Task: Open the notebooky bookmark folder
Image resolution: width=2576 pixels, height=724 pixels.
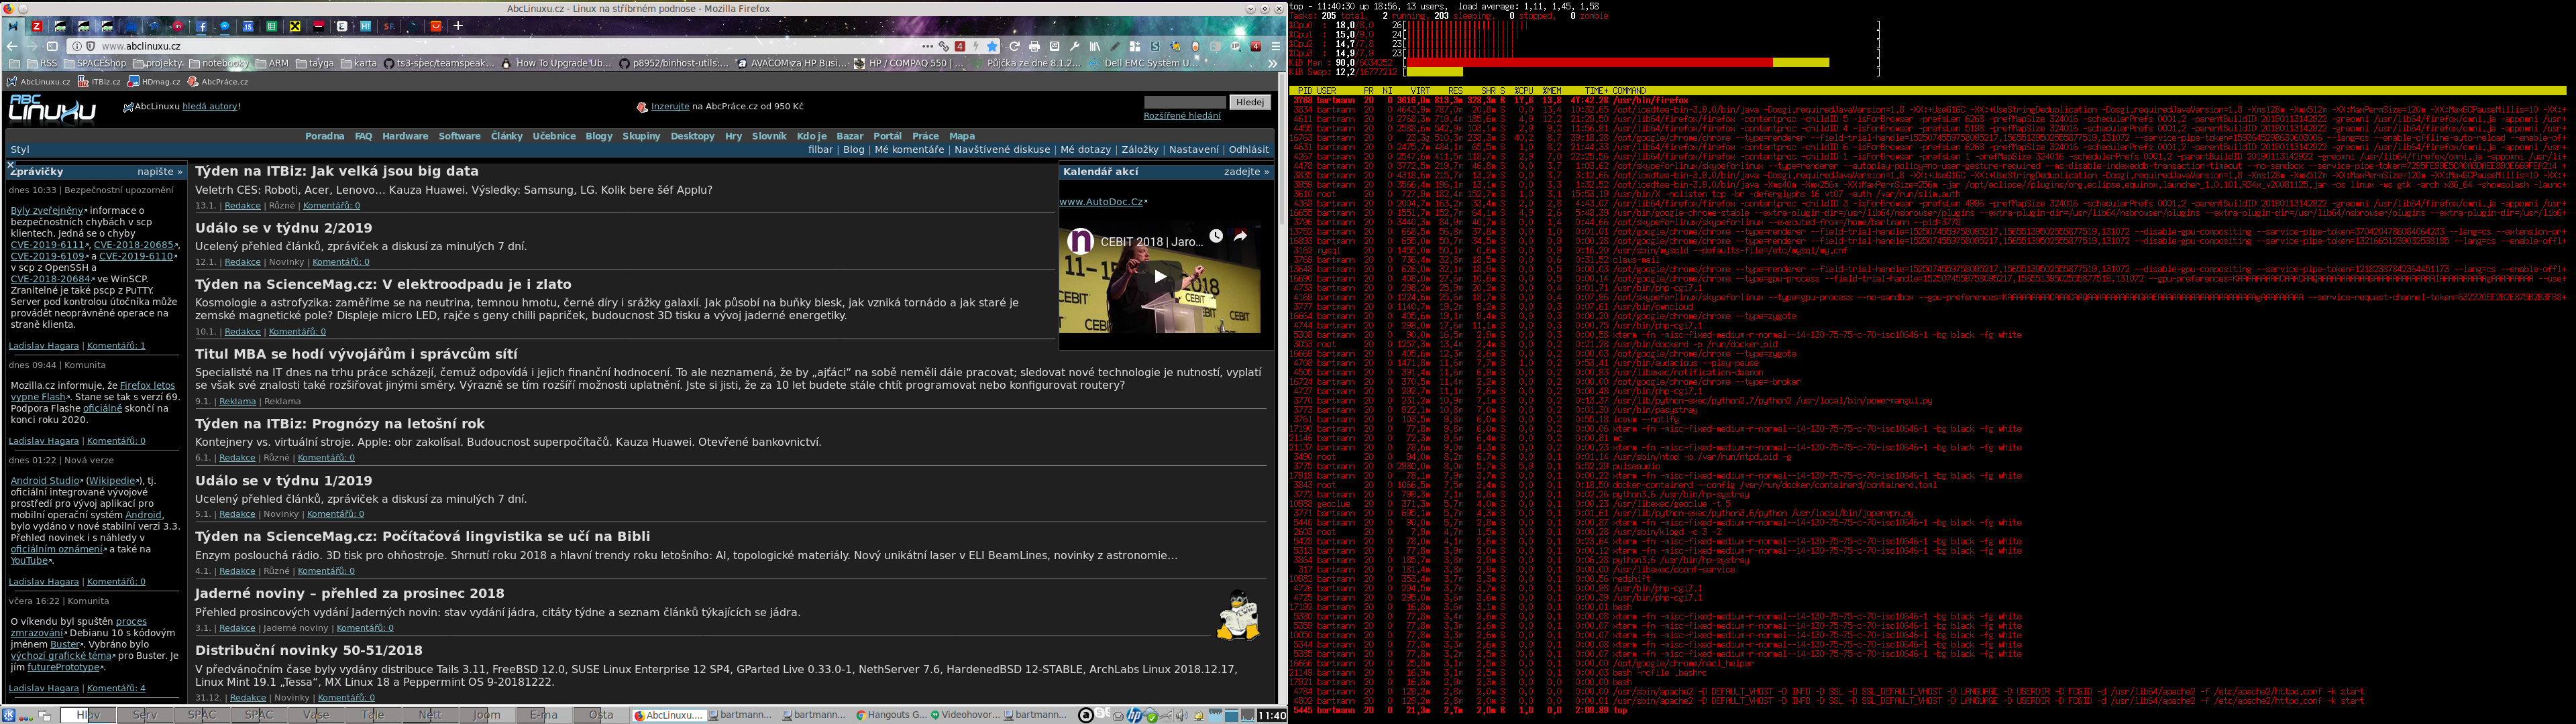Action: (219, 64)
